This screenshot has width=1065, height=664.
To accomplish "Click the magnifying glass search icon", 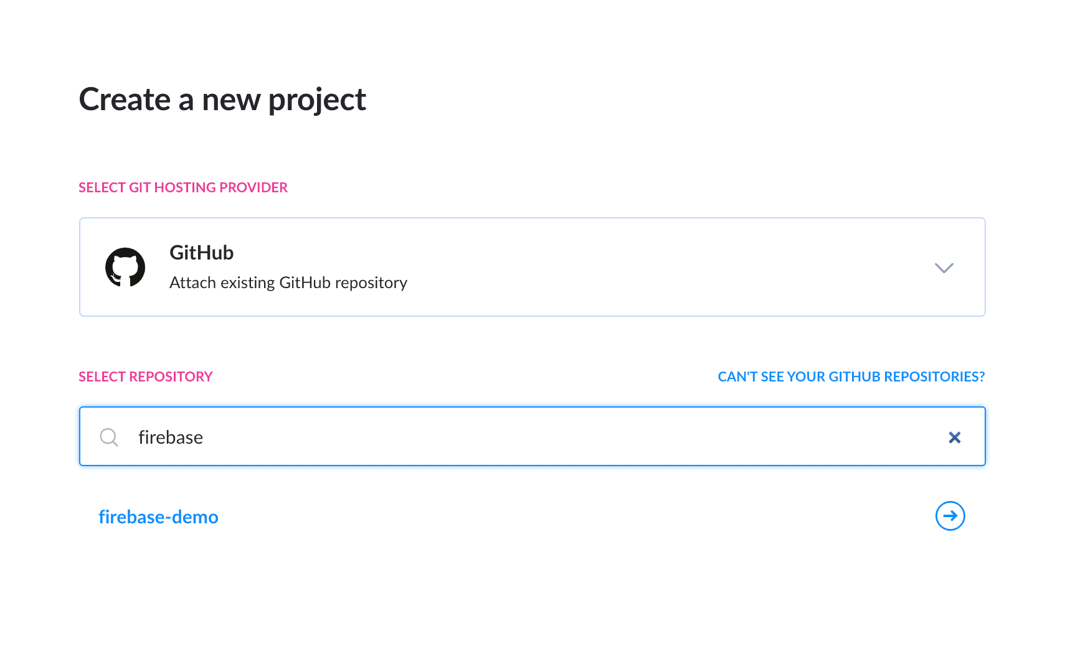I will click(109, 437).
